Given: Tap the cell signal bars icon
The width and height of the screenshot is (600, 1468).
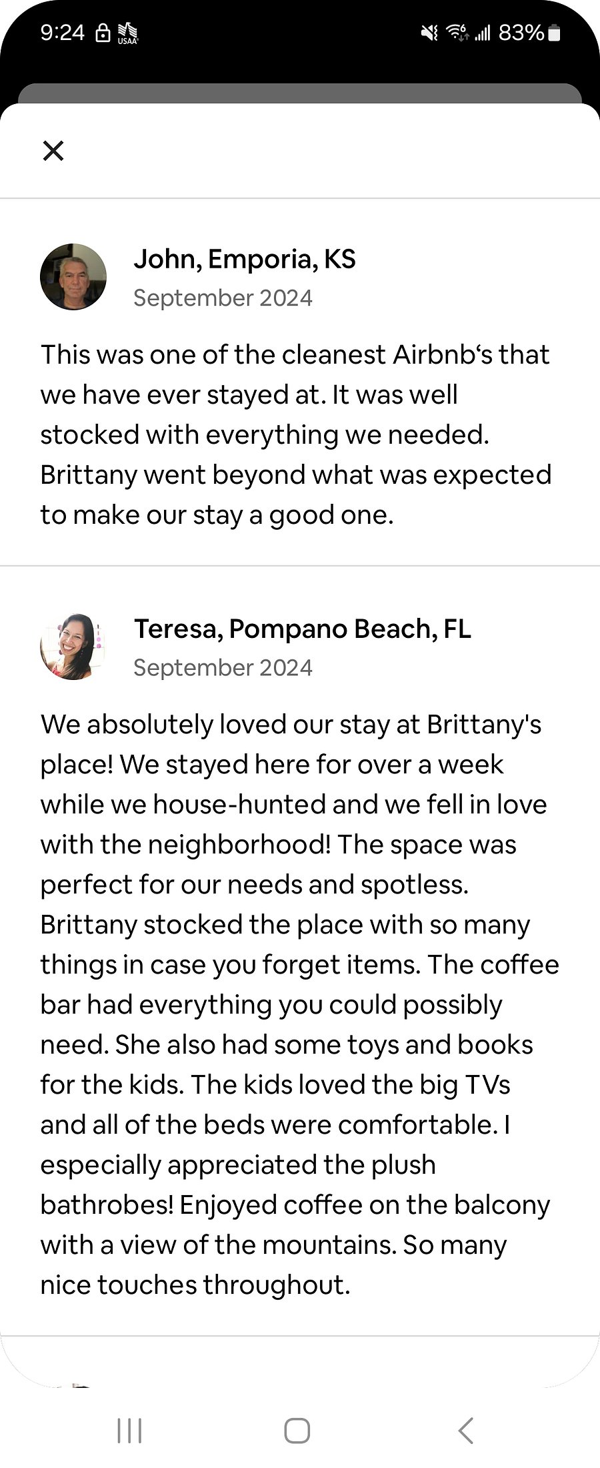Looking at the screenshot, I should pyautogui.click(x=483, y=33).
